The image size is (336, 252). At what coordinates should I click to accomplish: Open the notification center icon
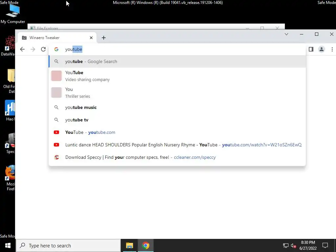(x=325, y=245)
